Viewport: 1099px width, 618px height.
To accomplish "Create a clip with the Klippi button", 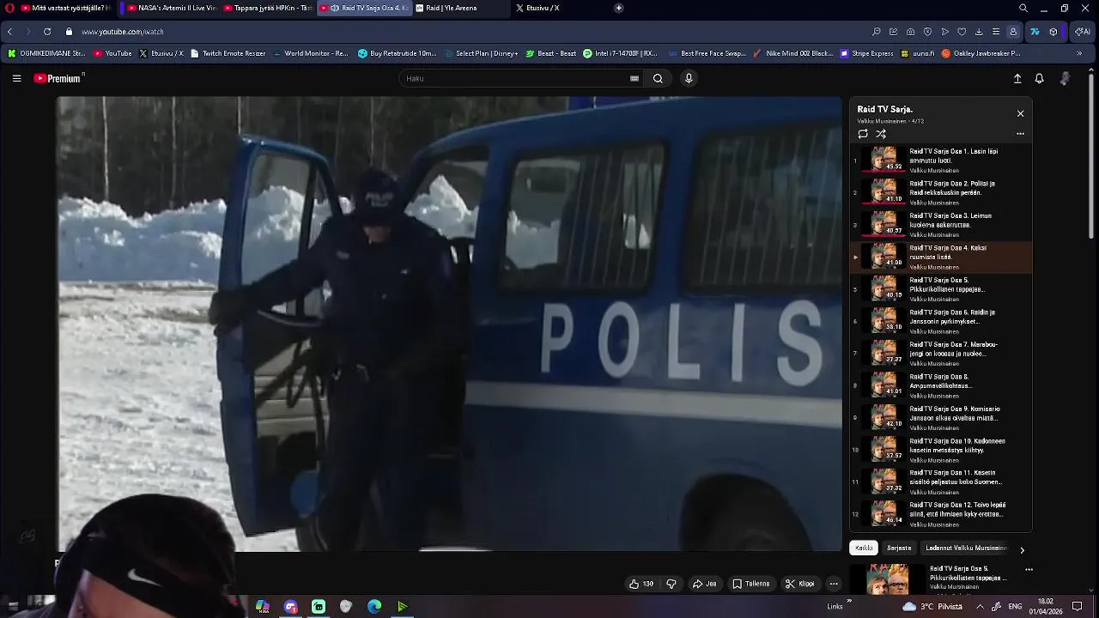I will [799, 584].
